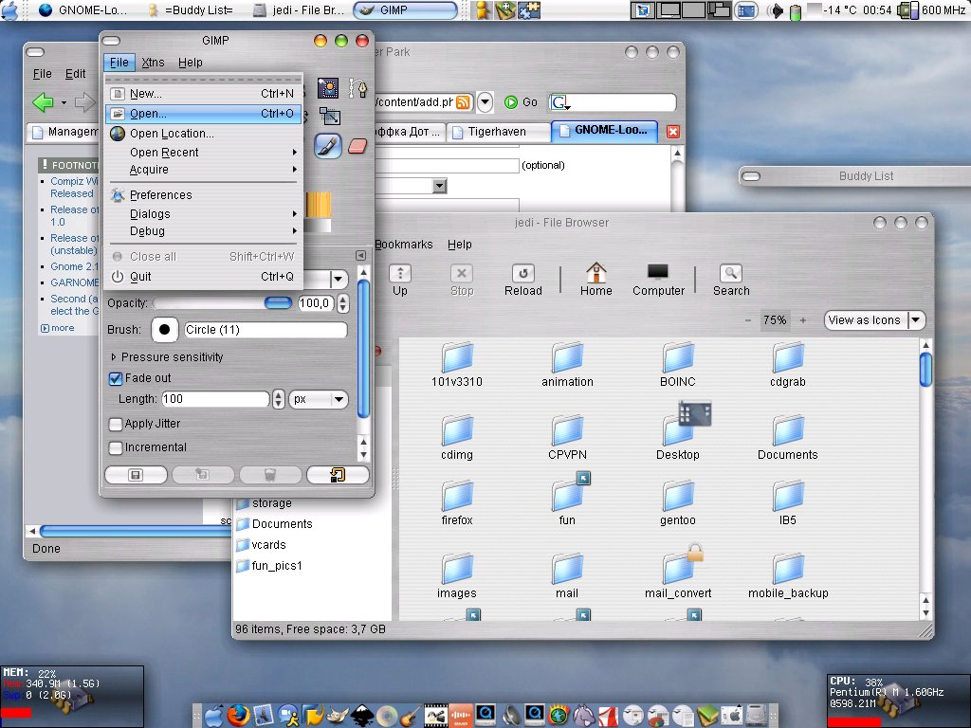Expand the Pressure sensitivity section
The image size is (971, 728).
coord(114,357)
